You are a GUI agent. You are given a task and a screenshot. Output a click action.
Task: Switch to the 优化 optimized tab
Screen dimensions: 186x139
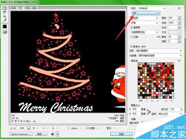pos(20,8)
